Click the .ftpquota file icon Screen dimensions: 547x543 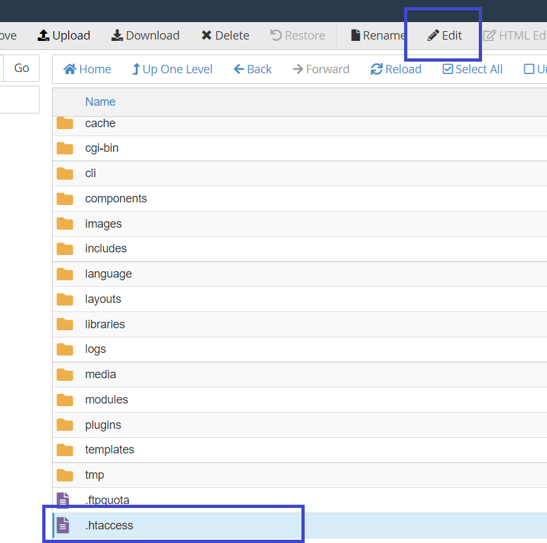(63, 500)
